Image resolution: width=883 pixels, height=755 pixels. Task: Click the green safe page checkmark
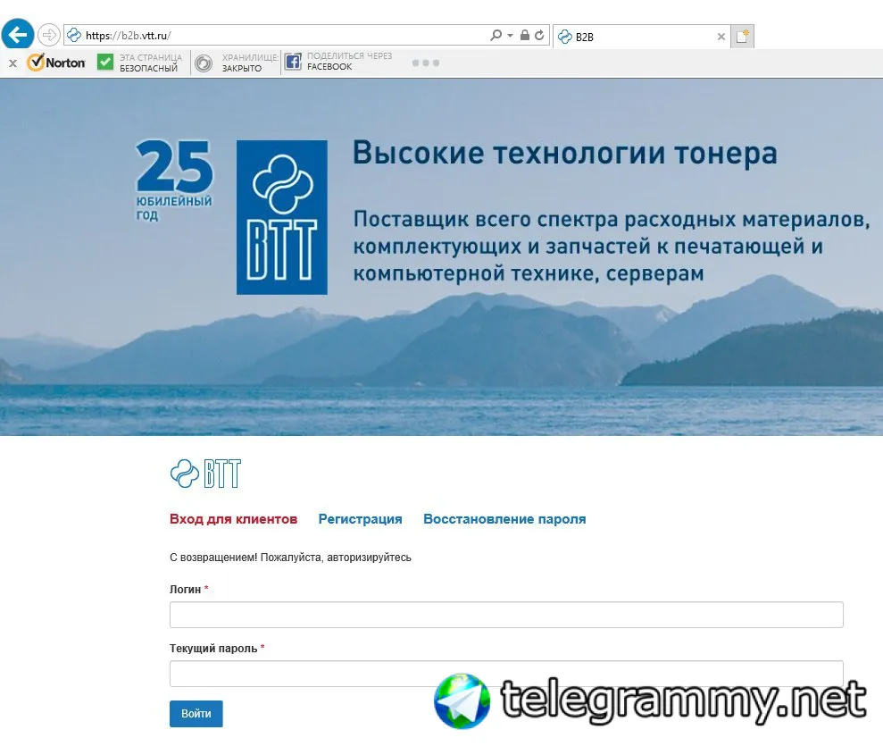pyautogui.click(x=105, y=62)
